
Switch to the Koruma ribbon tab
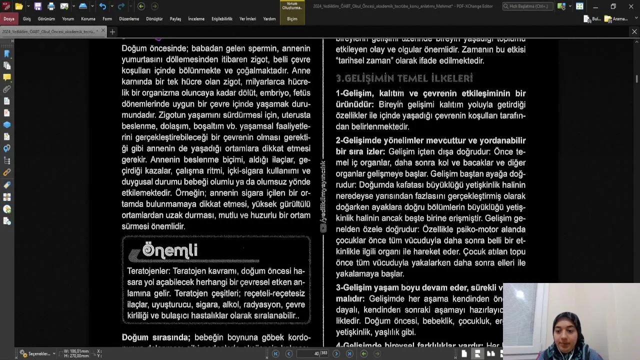coord(88,19)
